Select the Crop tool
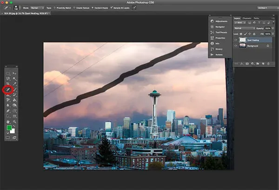This screenshot has height=190, width=279. [x=8, y=84]
